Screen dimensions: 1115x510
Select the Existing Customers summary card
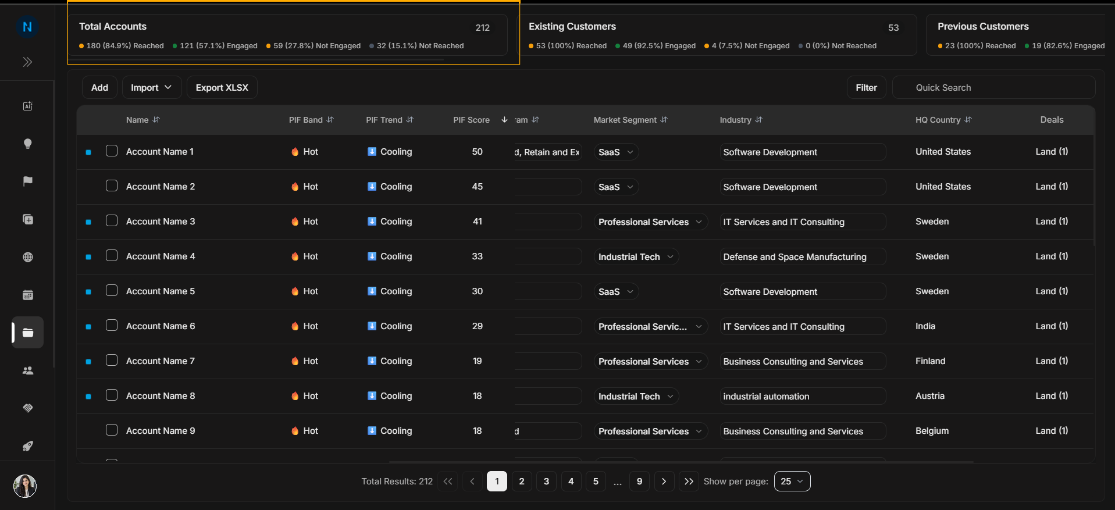(x=718, y=35)
